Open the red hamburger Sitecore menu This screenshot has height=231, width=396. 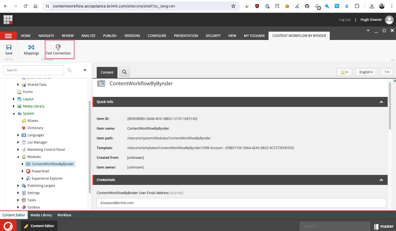click(8, 36)
